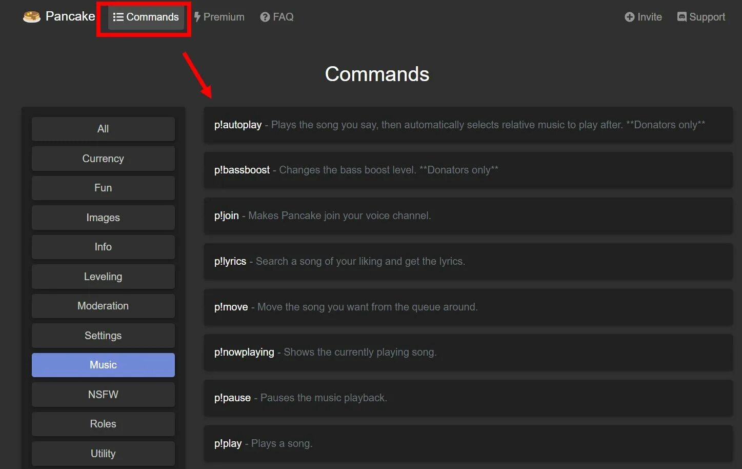Screen dimensions: 742x469
Task: Click the list icon beside Commands
Action: (x=118, y=17)
